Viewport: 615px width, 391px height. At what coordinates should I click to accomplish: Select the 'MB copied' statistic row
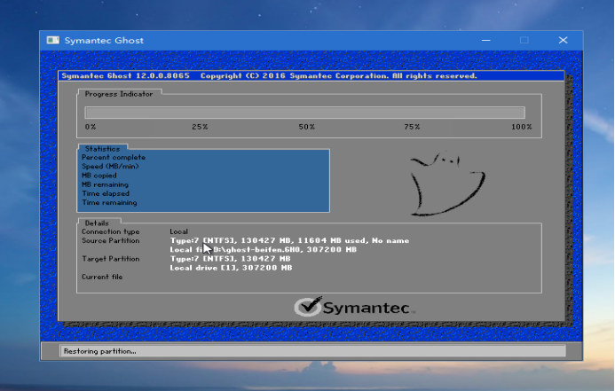(99, 176)
